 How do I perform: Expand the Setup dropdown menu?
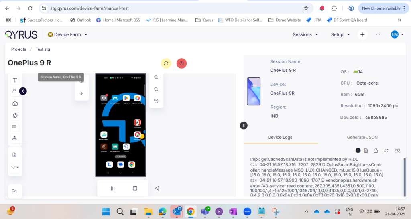point(340,34)
